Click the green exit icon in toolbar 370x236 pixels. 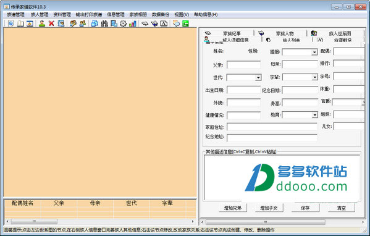185,23
